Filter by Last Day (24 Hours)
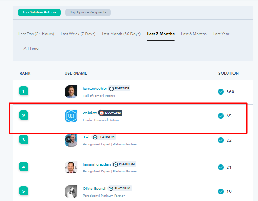Viewport: 258px width, 201px height. (x=36, y=34)
